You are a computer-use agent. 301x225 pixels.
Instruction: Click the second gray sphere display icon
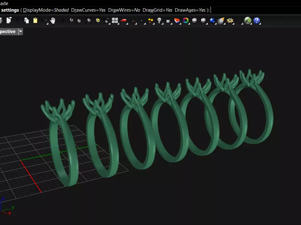pos(204,20)
